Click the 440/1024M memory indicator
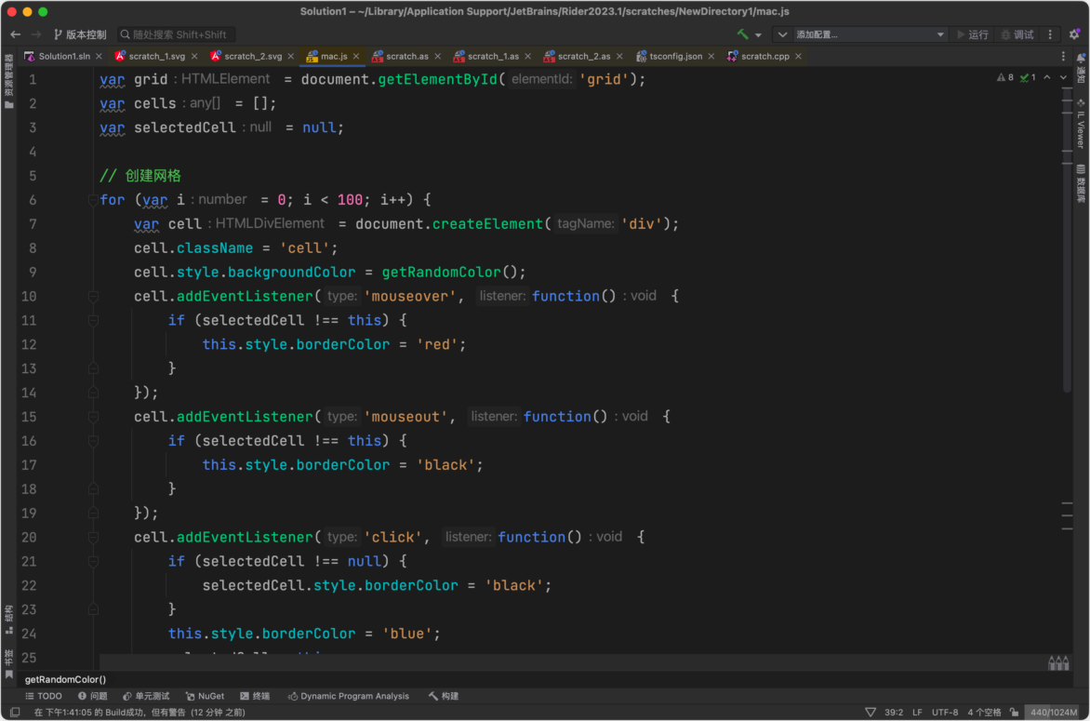 (x=1054, y=712)
